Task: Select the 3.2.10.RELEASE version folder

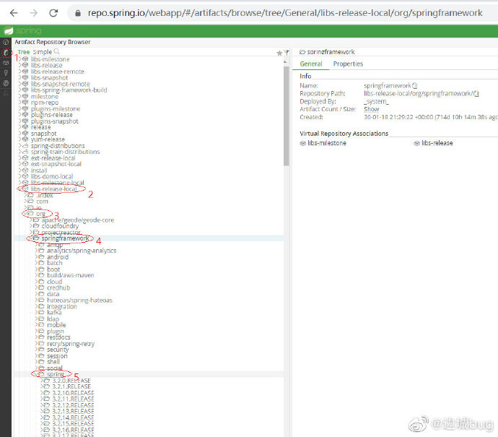Action: point(73,393)
